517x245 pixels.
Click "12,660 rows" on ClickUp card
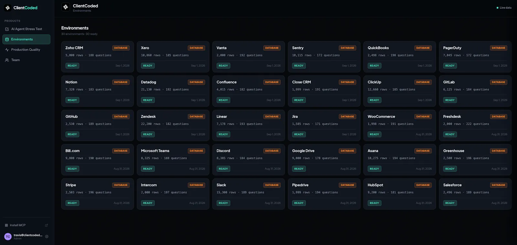[377, 90]
